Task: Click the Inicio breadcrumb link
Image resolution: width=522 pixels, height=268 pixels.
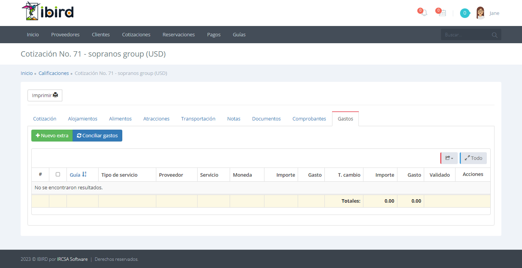Action: pyautogui.click(x=27, y=73)
